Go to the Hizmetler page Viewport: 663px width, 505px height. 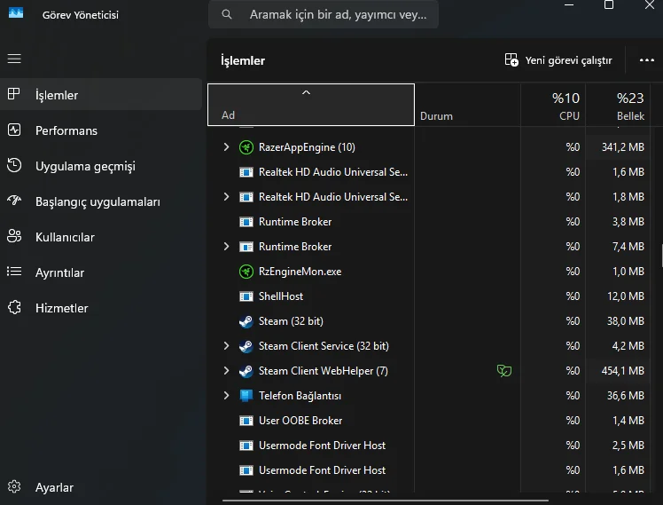(x=61, y=308)
